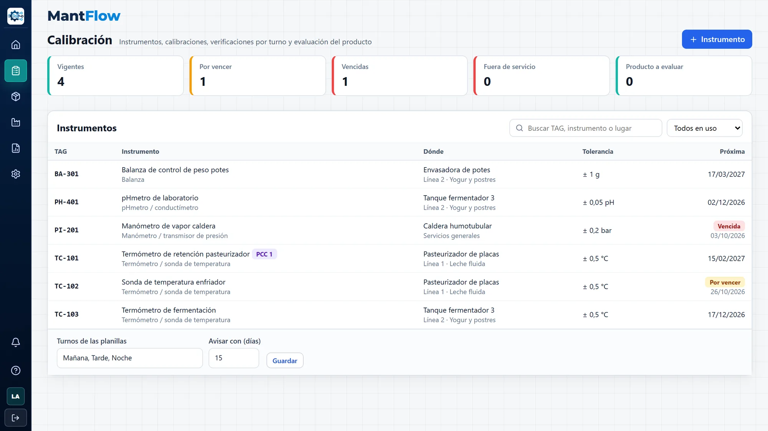Open the help question mark icon
Viewport: 768px width, 431px height.
(16, 370)
